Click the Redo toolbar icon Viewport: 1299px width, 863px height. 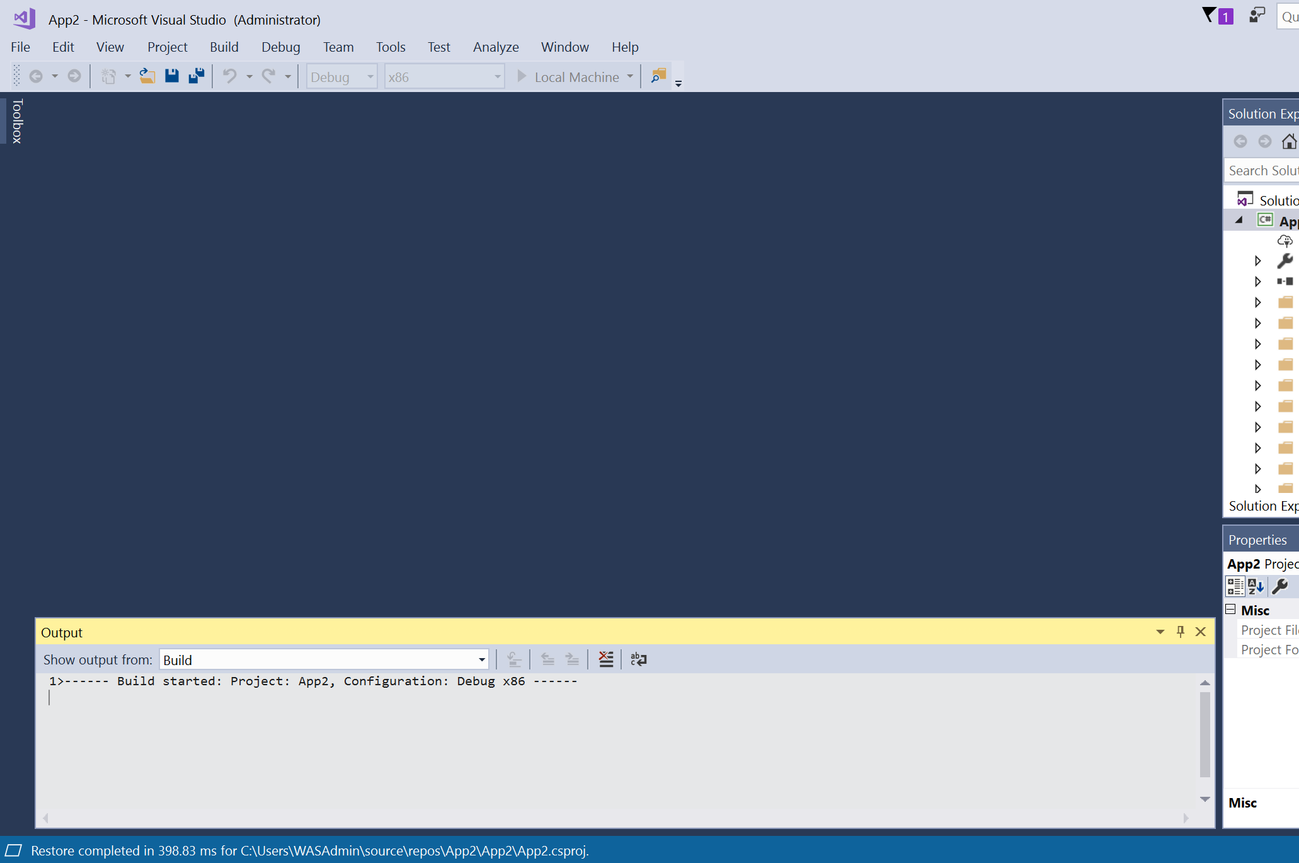269,76
